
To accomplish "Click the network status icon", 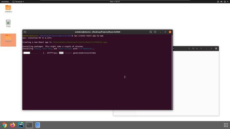I will point(218,1).
